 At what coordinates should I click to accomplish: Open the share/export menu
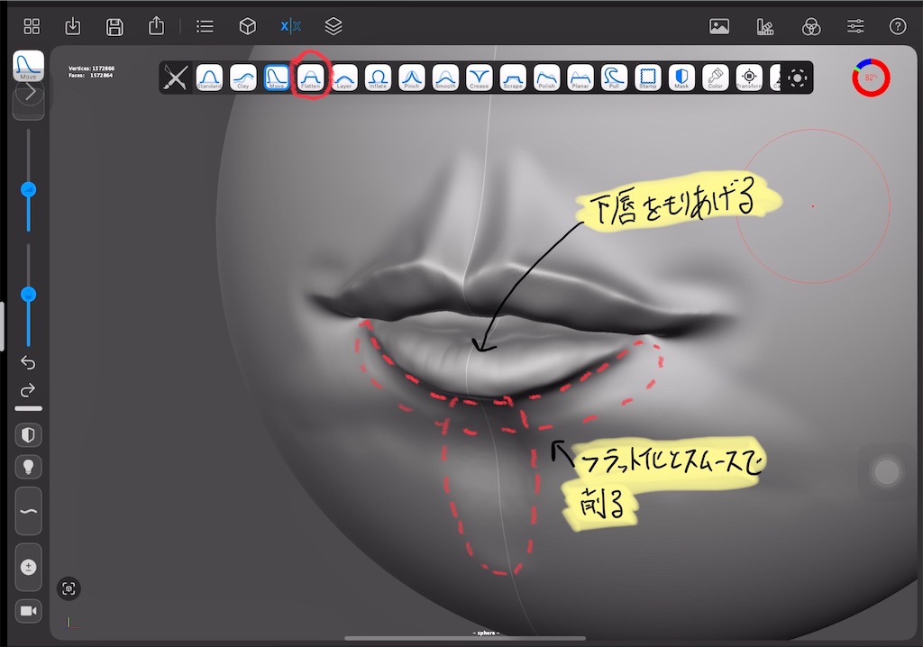click(x=156, y=26)
